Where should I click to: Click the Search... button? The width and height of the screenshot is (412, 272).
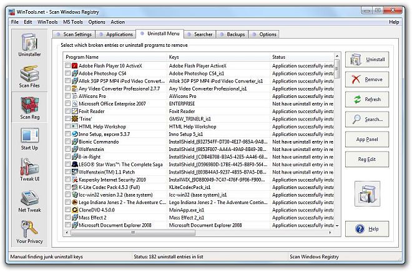point(367,119)
